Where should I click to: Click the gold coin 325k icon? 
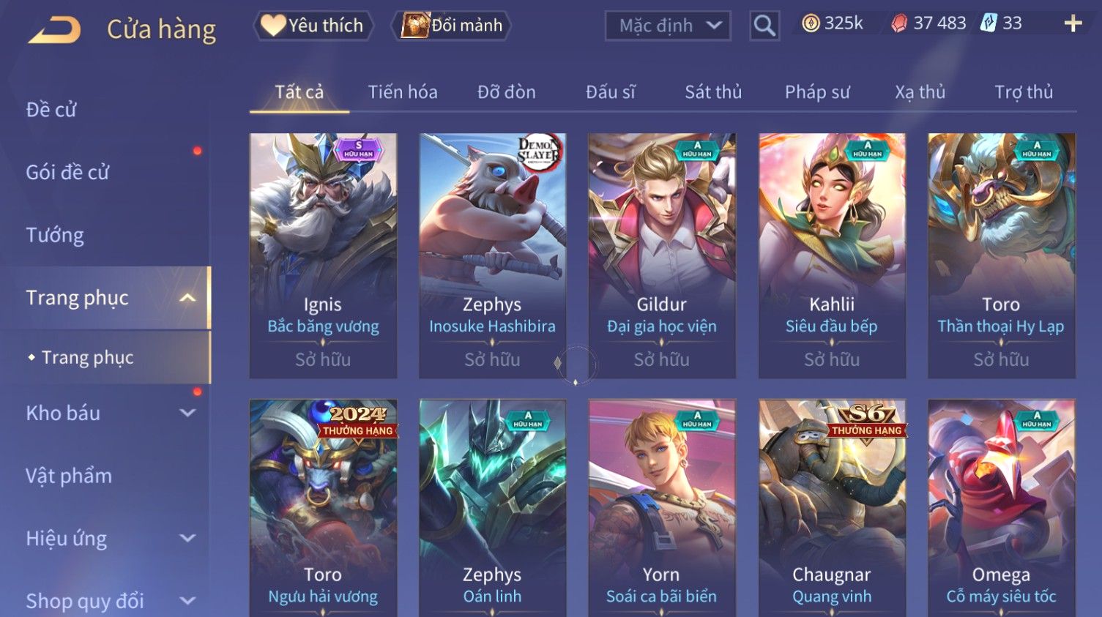click(811, 23)
